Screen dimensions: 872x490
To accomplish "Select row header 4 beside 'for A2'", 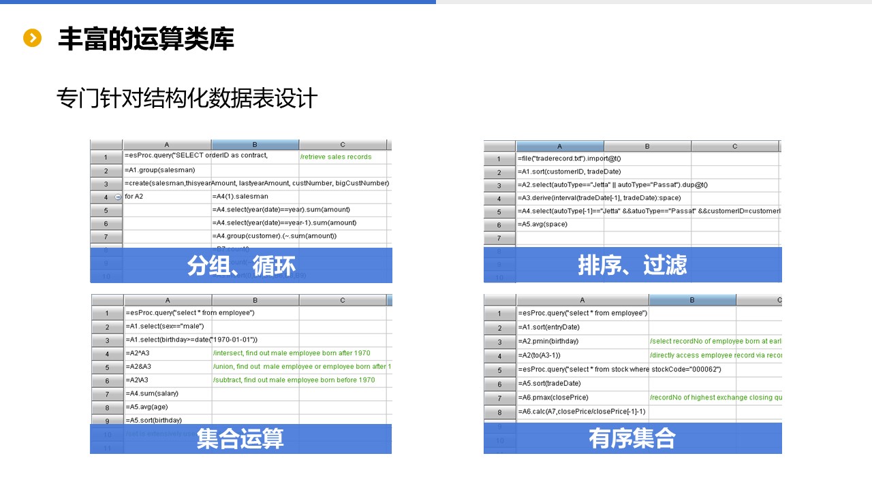I will [x=106, y=197].
